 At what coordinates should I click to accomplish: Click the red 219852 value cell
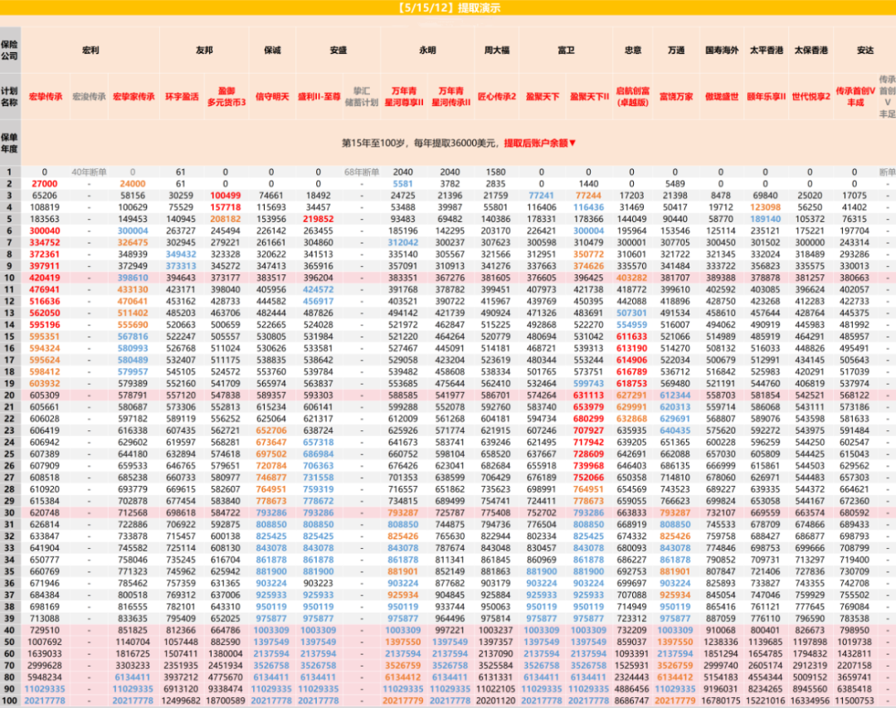(318, 219)
